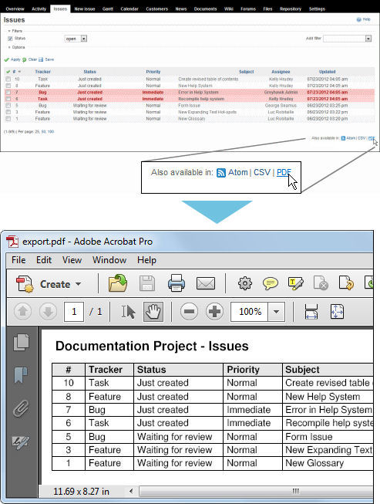Viewport: 380px width, 504px height.
Task: Click the Email envelope icon
Action: [x=205, y=283]
